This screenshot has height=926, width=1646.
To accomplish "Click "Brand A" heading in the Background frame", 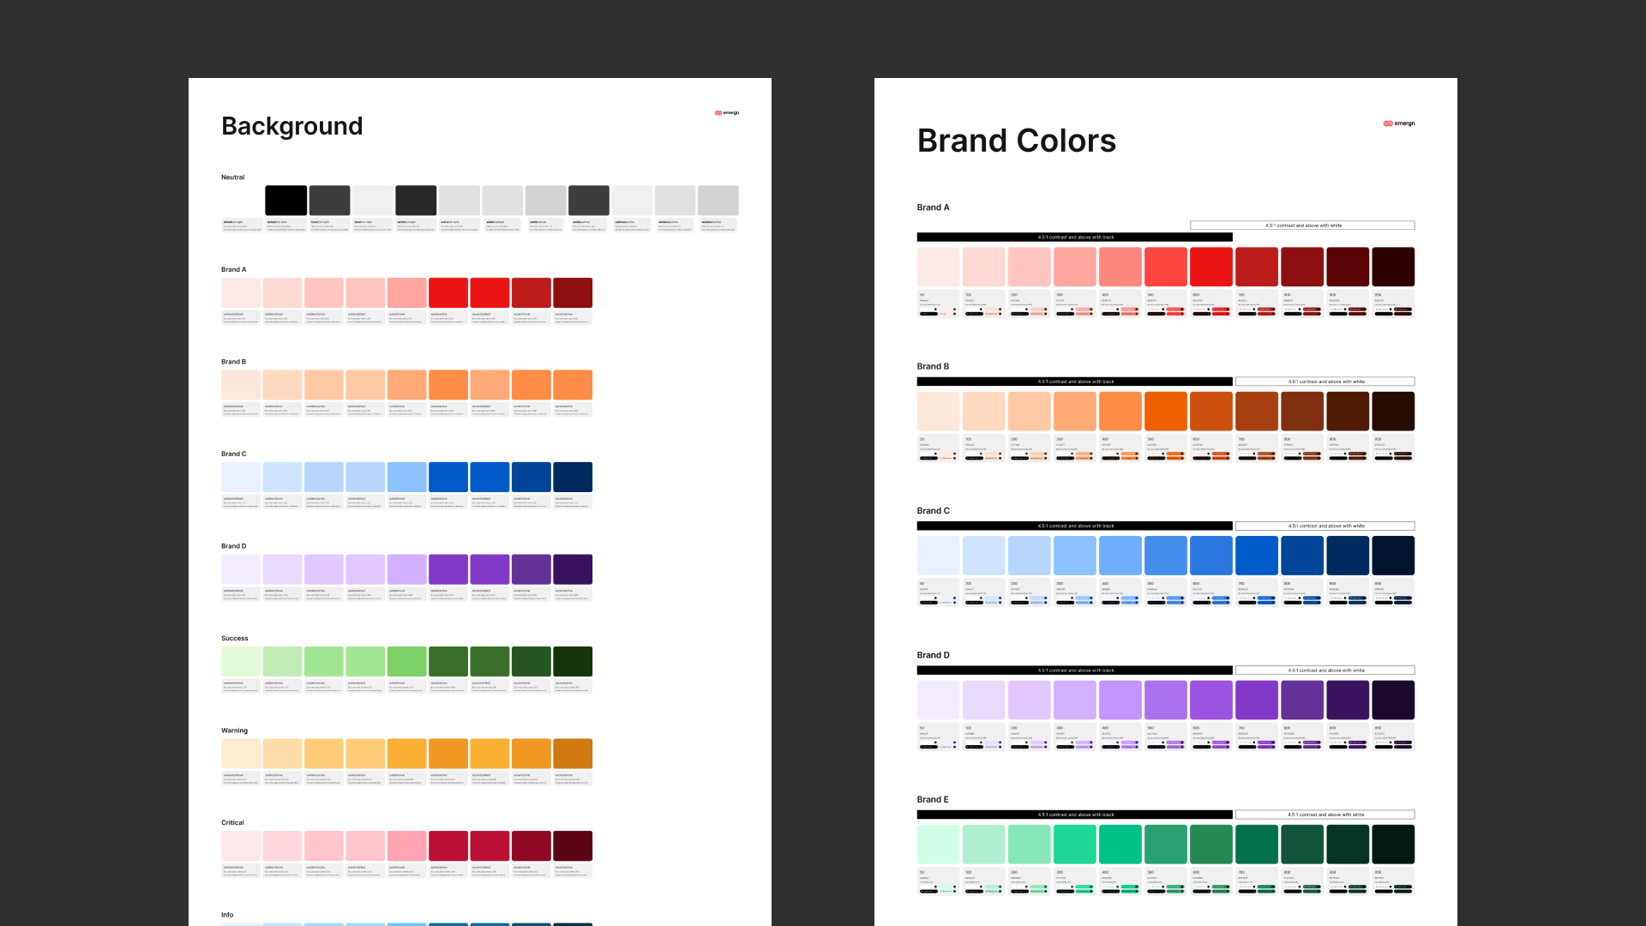I will [234, 270].
